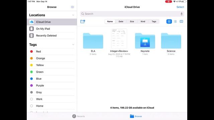Switch to list view

[175, 21]
